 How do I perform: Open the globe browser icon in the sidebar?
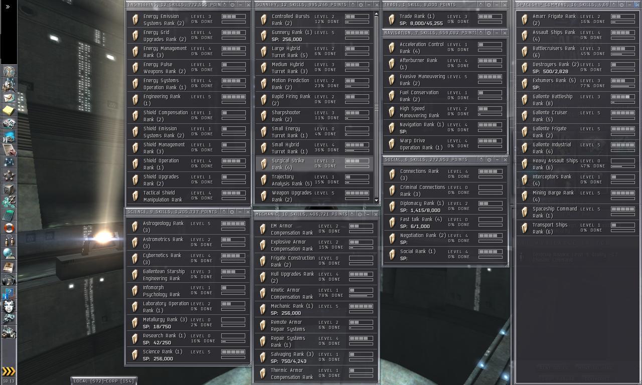click(x=9, y=254)
